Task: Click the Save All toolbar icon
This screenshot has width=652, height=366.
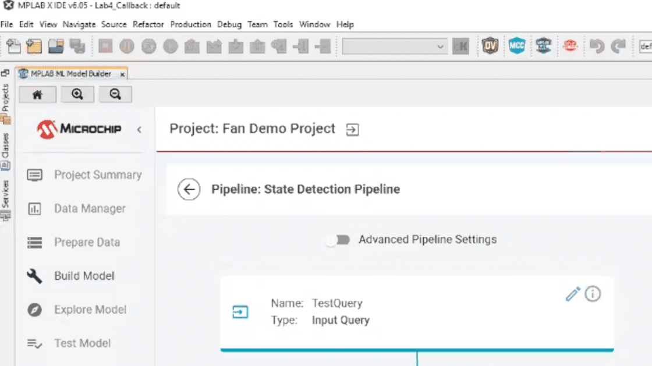Action: [x=77, y=46]
